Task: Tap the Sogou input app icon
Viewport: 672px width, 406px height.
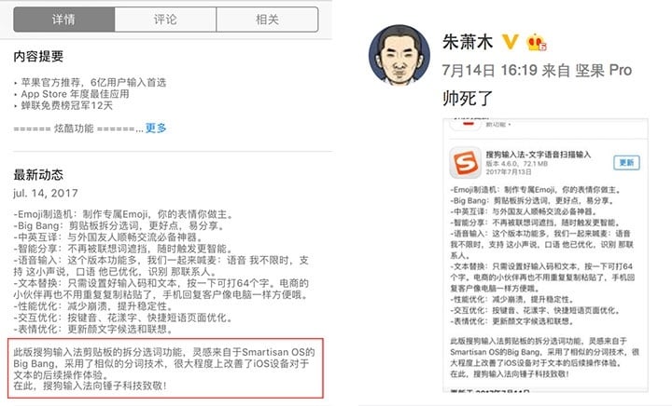Action: click(465, 162)
